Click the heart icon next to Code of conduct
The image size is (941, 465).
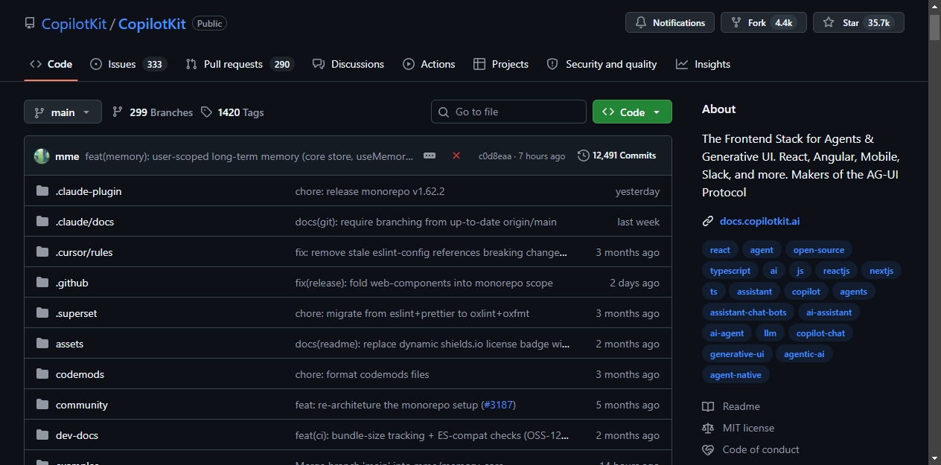coord(708,449)
